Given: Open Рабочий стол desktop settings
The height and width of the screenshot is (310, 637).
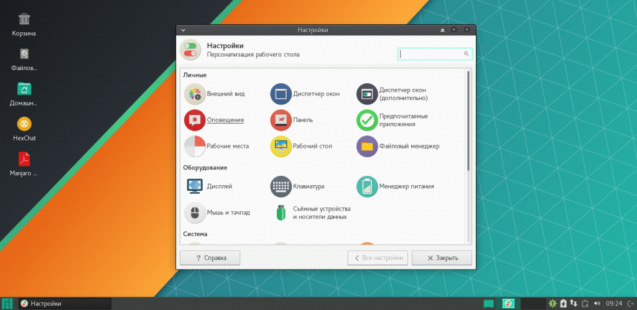Looking at the screenshot, I should 302,146.
